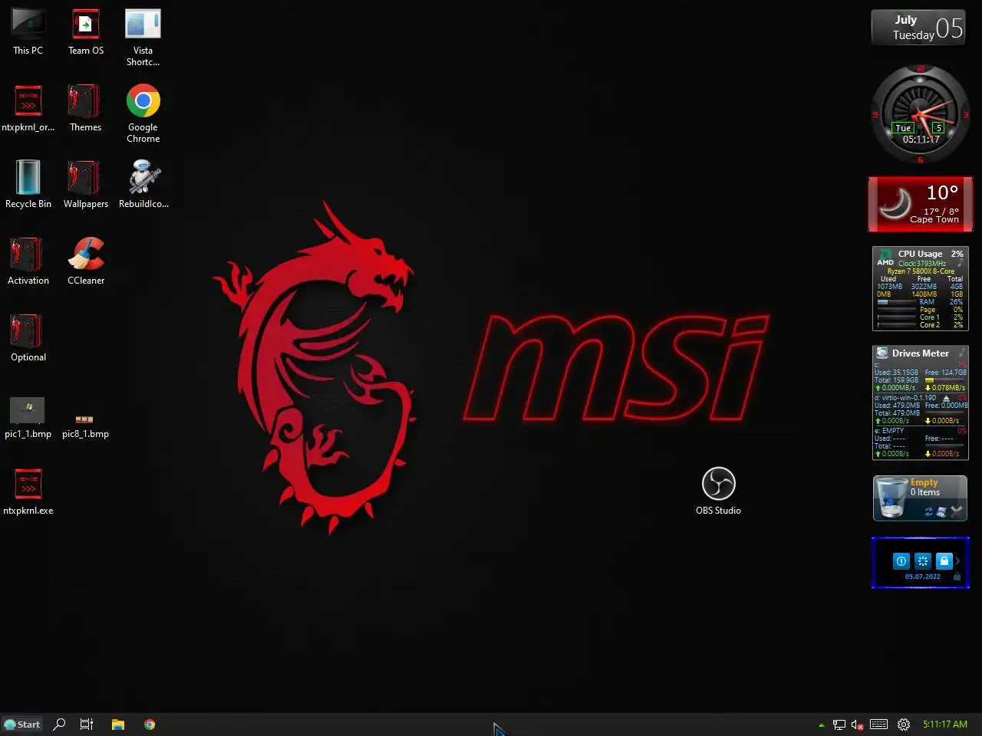Open taskbar search magnifier
This screenshot has height=736, width=982.
pyautogui.click(x=59, y=724)
